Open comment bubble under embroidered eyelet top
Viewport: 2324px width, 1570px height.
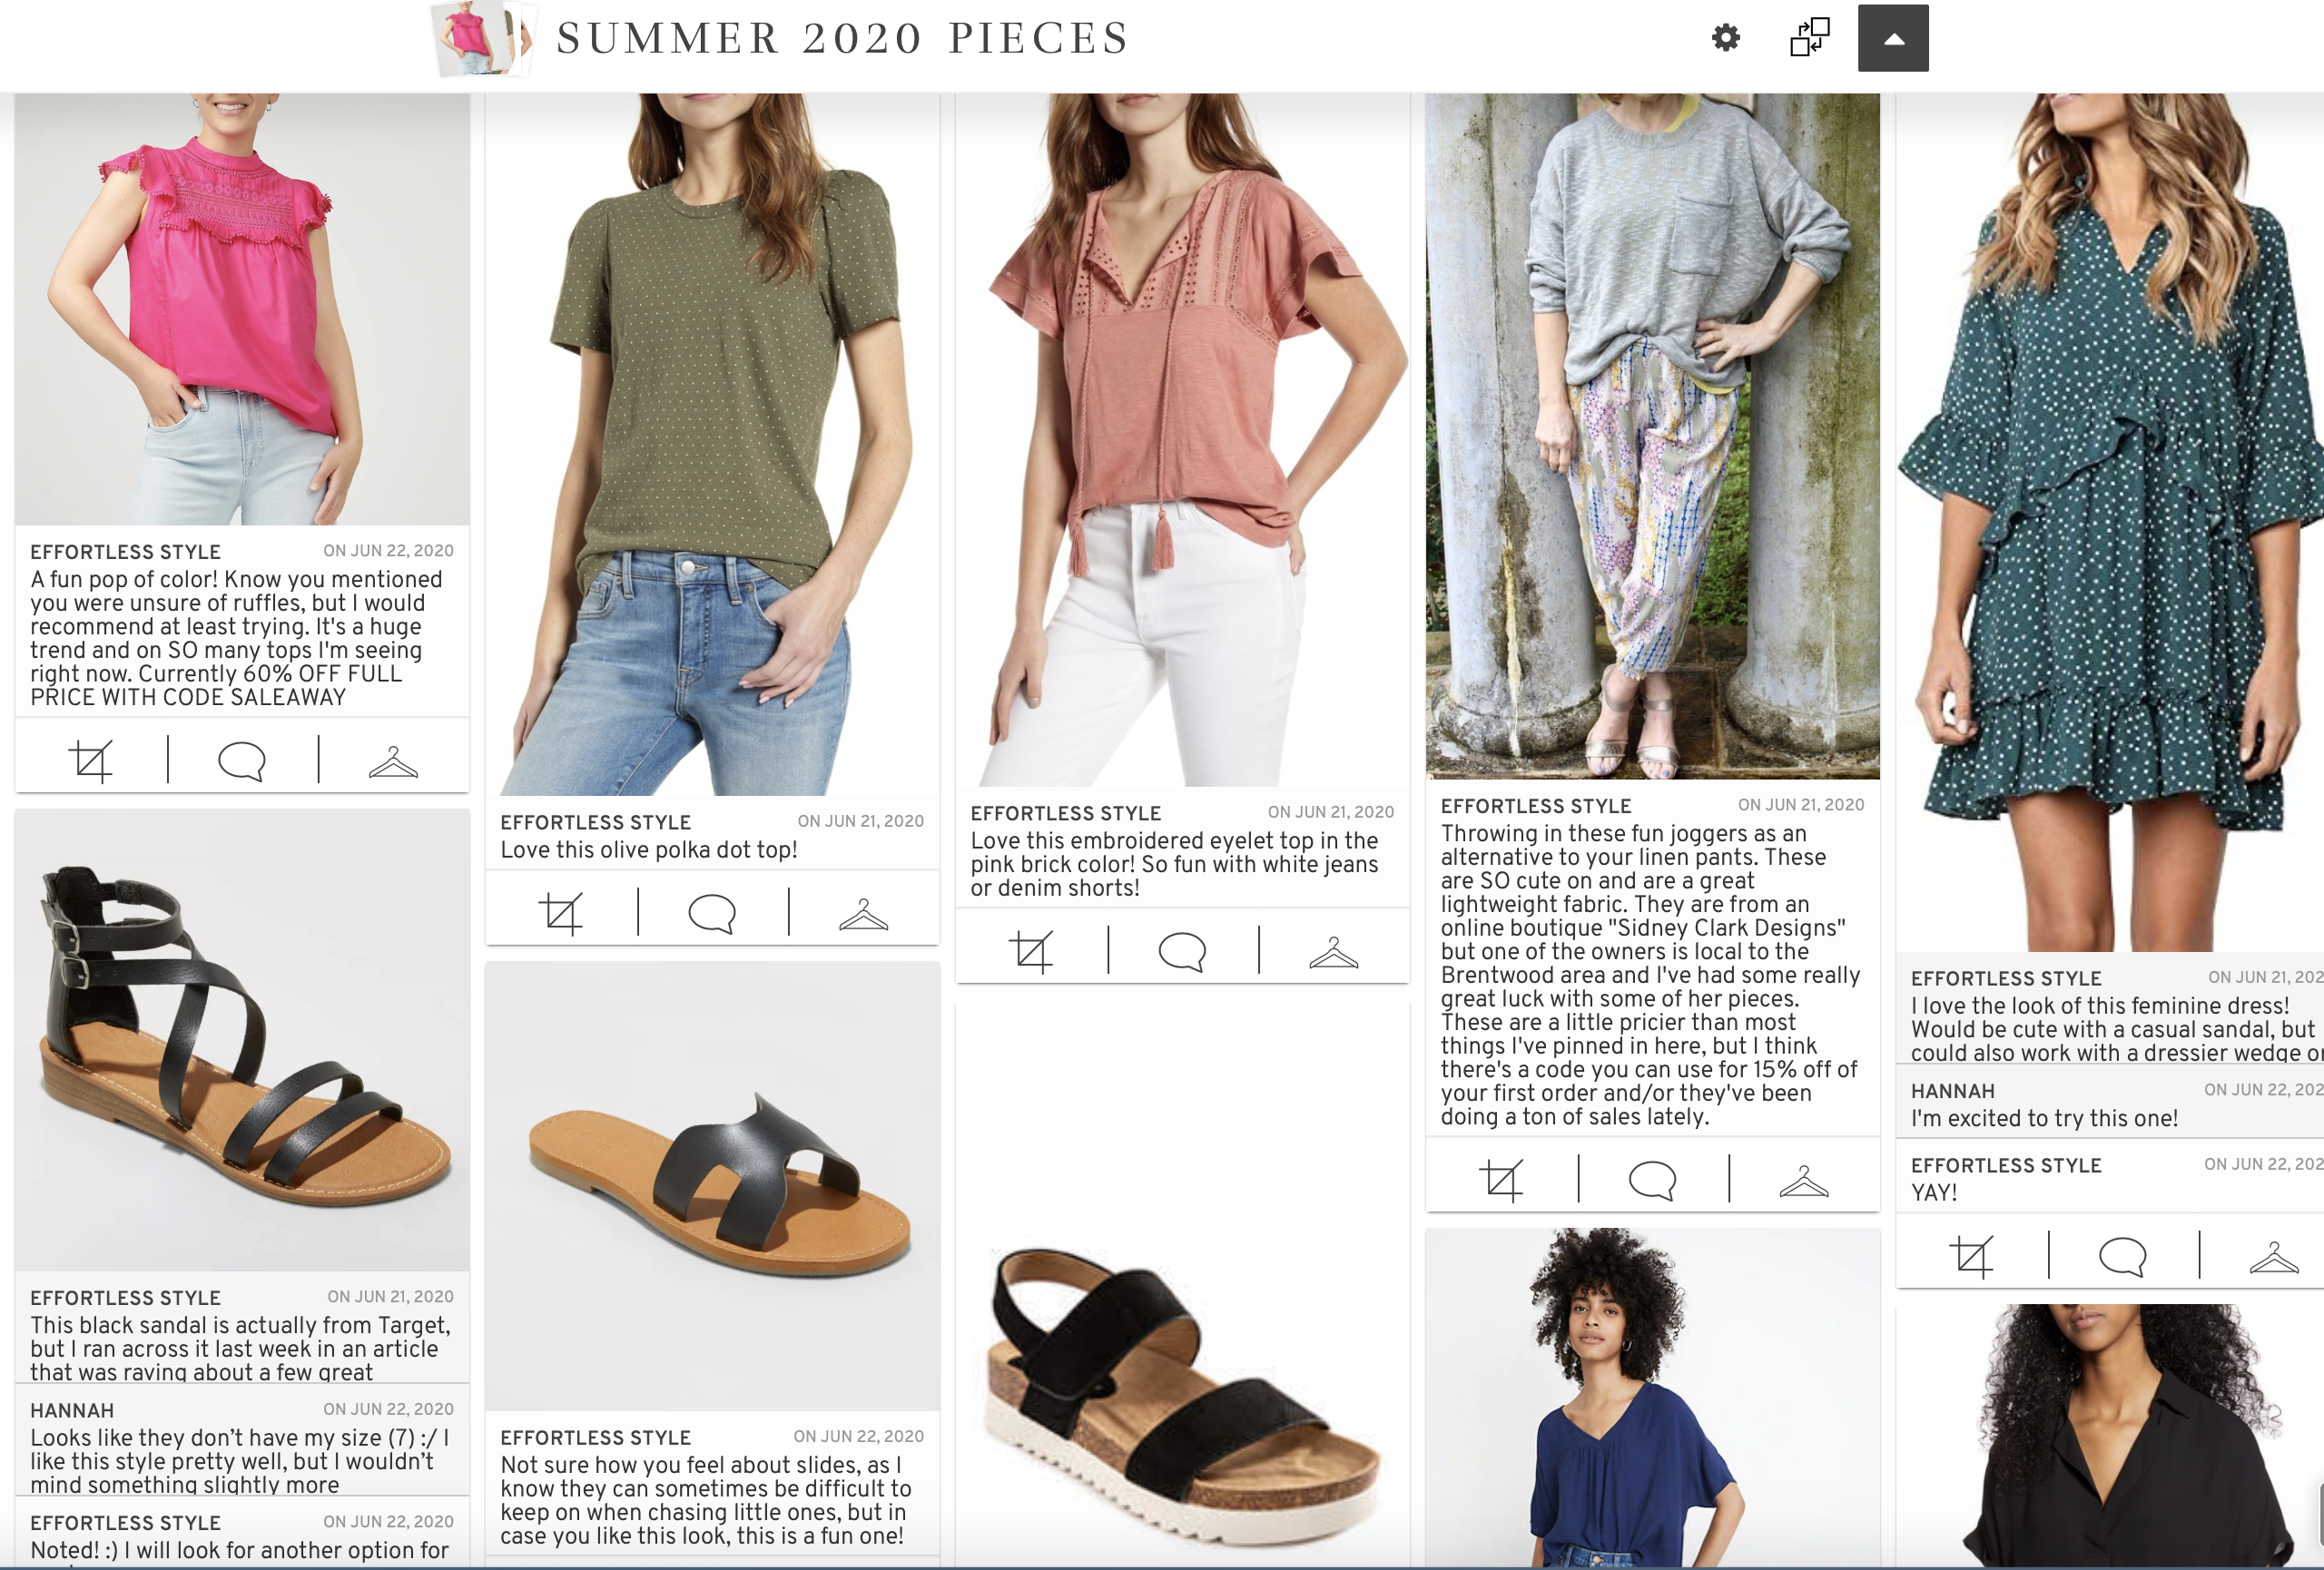coord(1182,950)
